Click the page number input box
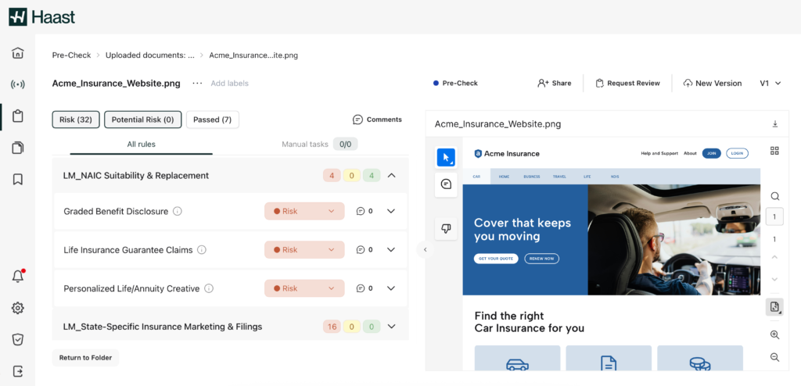 774,217
